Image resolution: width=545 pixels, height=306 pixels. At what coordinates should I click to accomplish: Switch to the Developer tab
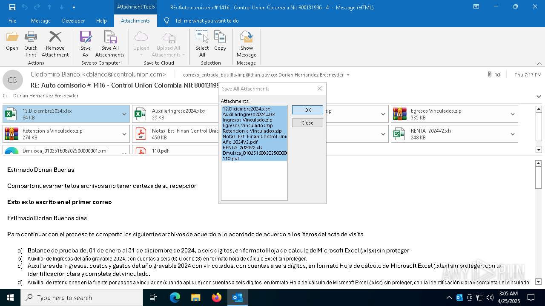pyautogui.click(x=73, y=20)
